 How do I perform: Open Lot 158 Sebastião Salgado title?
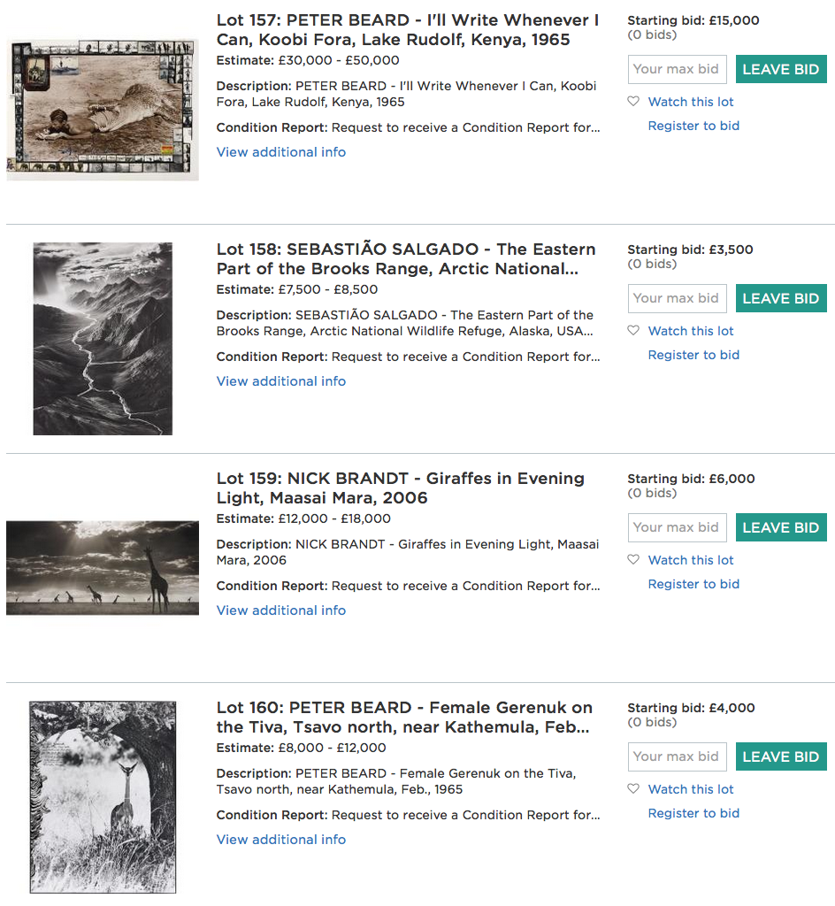pyautogui.click(x=406, y=259)
